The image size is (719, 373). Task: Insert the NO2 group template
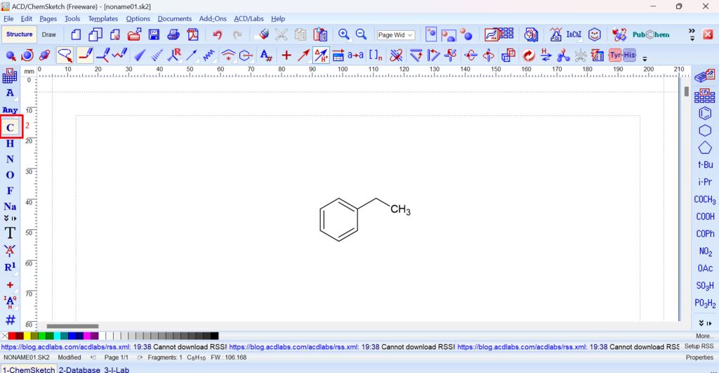coord(705,251)
